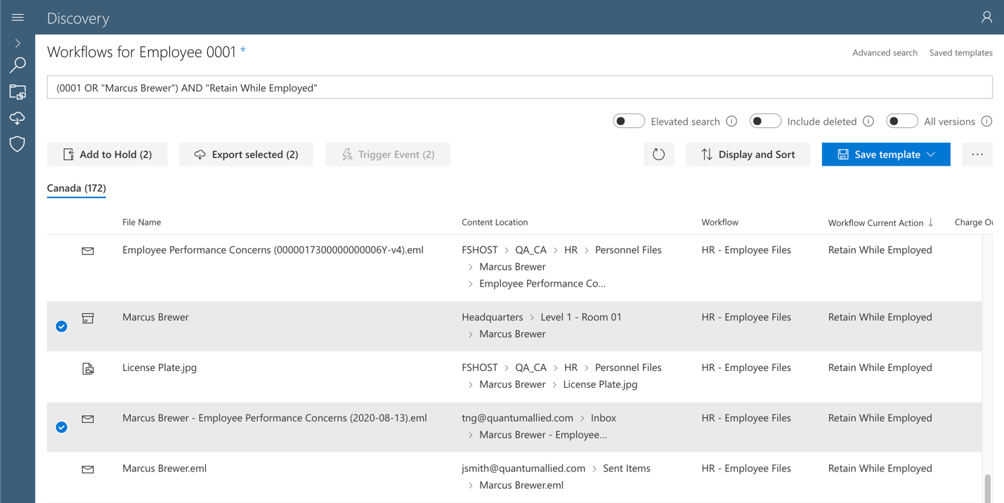Turn on the Include deleted toggle
Image resolution: width=1004 pixels, height=503 pixels.
pyautogui.click(x=765, y=120)
